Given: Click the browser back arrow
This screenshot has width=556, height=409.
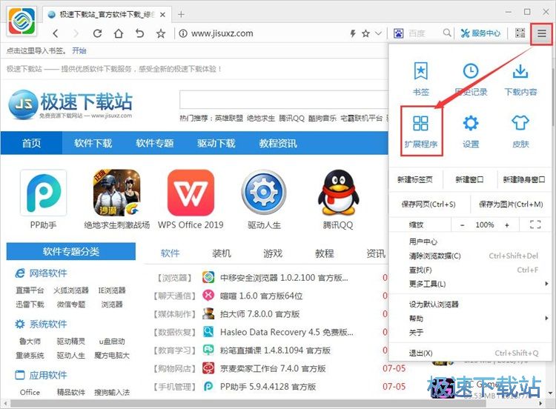Looking at the screenshot, I should (x=56, y=33).
